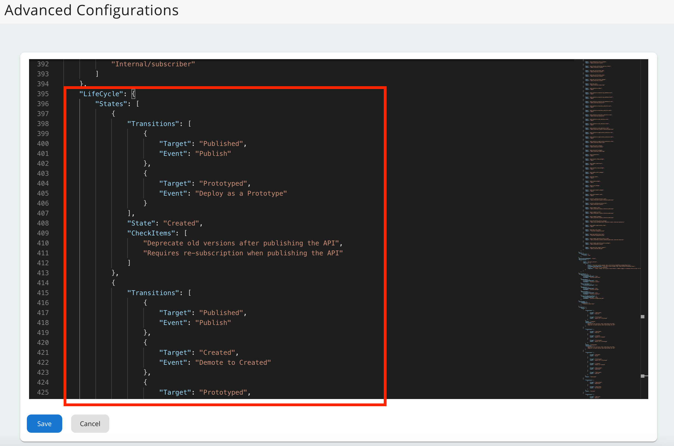Click line number 395 in gutter
674x446 pixels.
(x=43, y=94)
